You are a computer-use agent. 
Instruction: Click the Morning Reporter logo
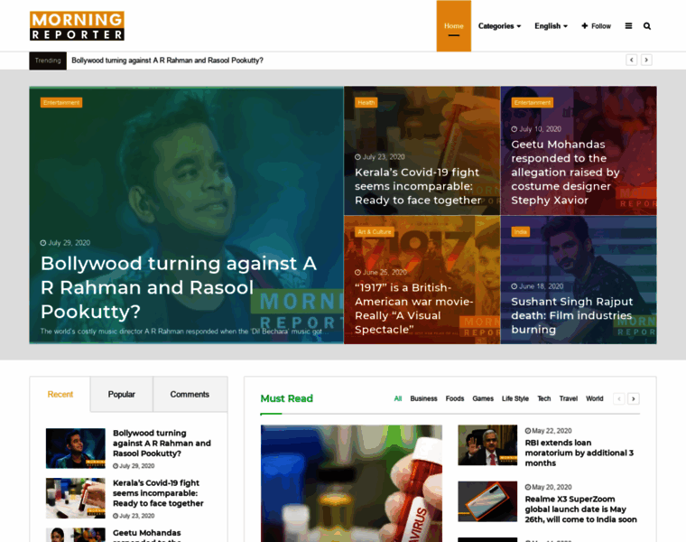[x=77, y=26]
